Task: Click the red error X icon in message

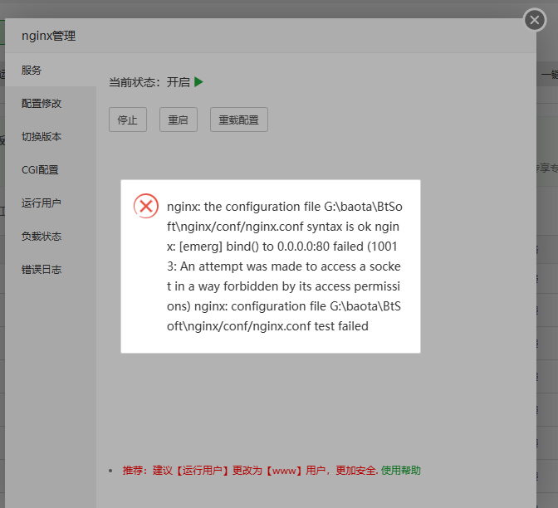Action: pos(146,206)
